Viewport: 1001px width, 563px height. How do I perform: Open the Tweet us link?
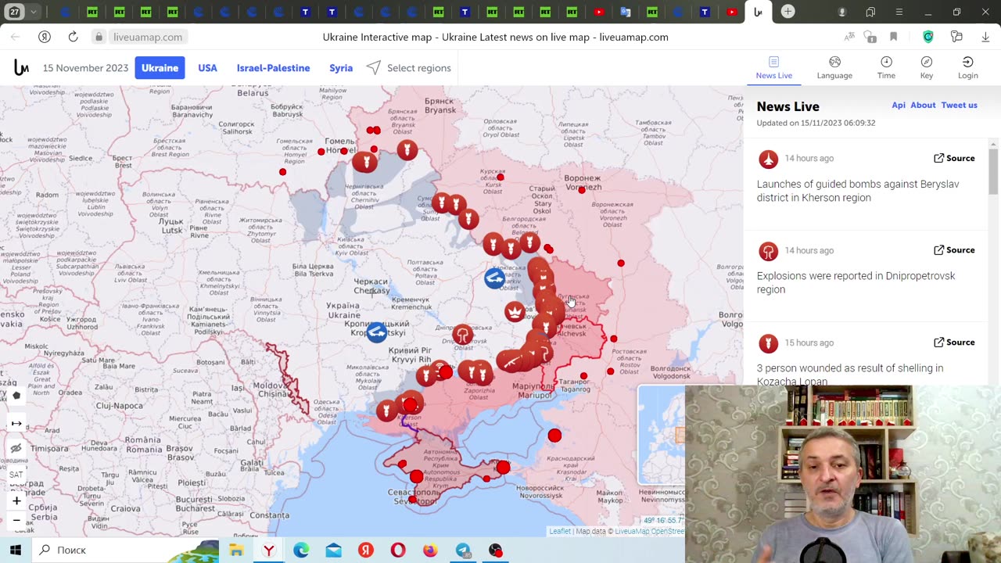tap(959, 105)
